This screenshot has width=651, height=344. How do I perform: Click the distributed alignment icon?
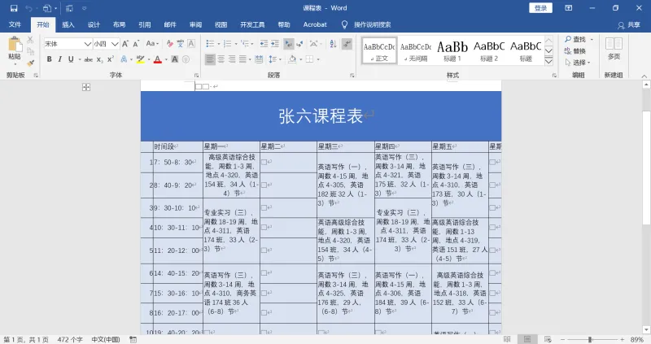click(x=259, y=59)
